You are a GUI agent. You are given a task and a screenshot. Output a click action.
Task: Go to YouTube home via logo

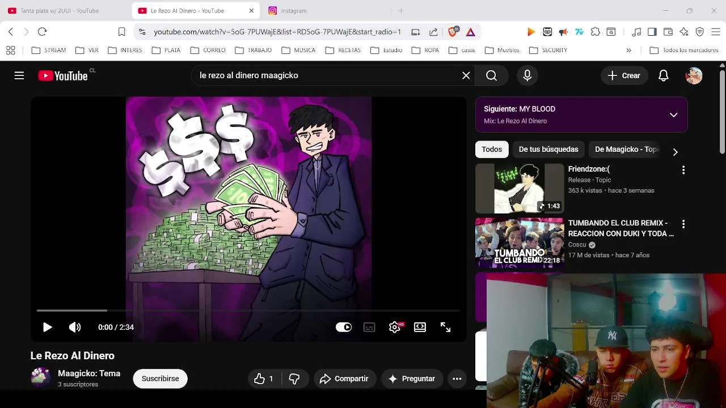(62, 75)
